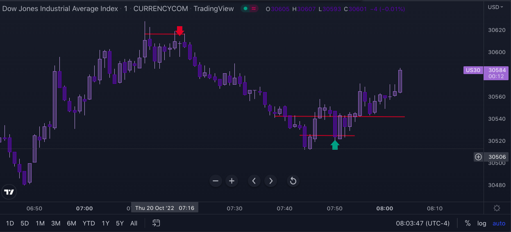This screenshot has height=232, width=511.
Task: Select the 1M time range
Action: pyautogui.click(x=40, y=223)
